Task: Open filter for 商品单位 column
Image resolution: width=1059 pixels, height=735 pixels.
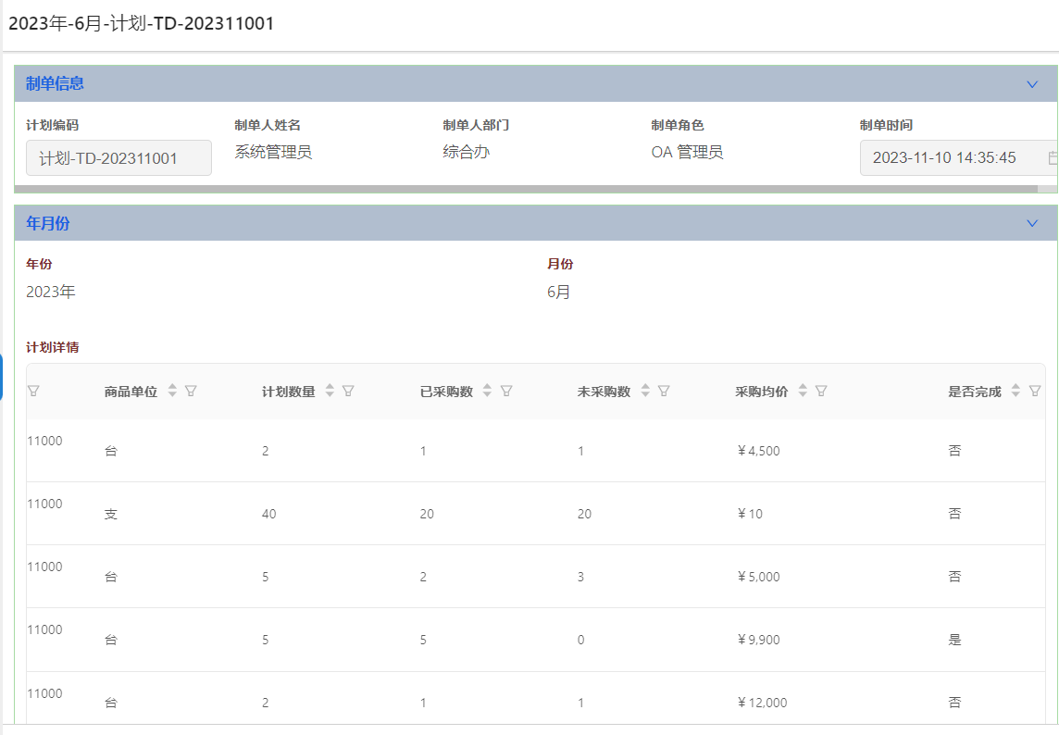Action: click(x=191, y=392)
